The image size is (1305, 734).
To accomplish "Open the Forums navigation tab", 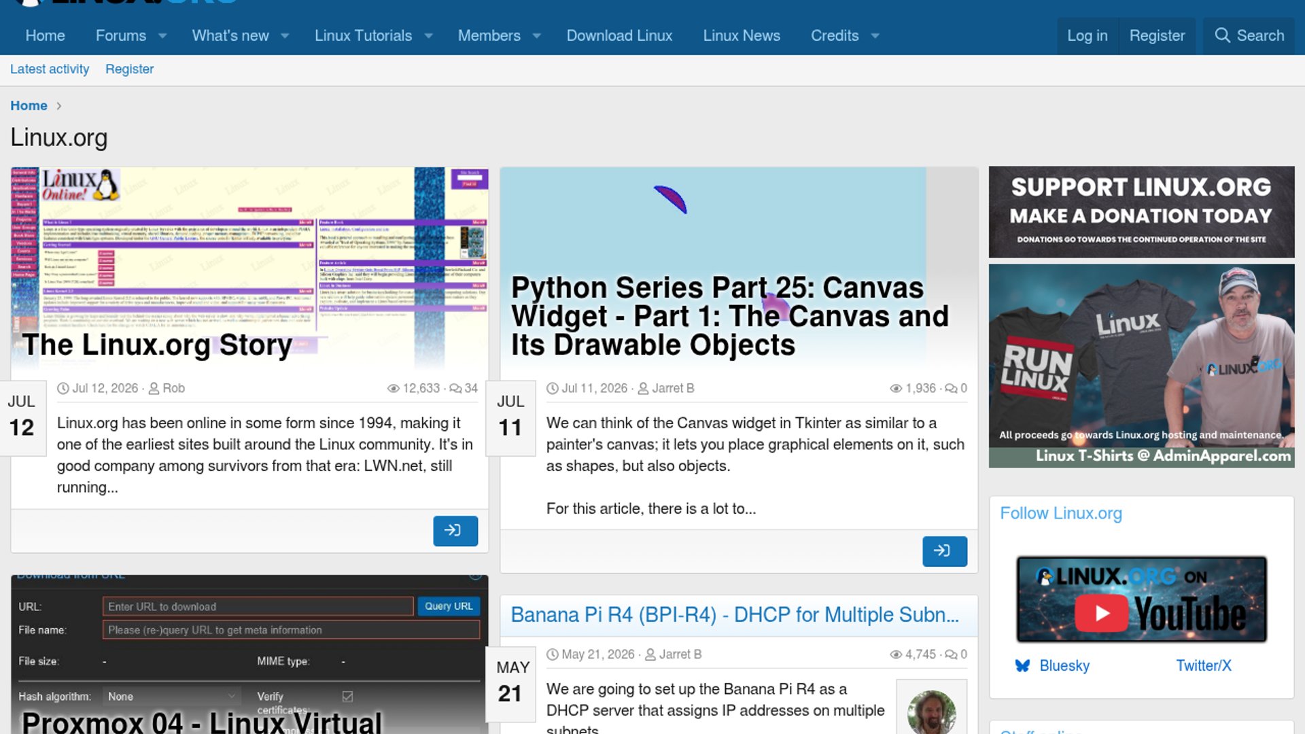I will click(x=120, y=35).
